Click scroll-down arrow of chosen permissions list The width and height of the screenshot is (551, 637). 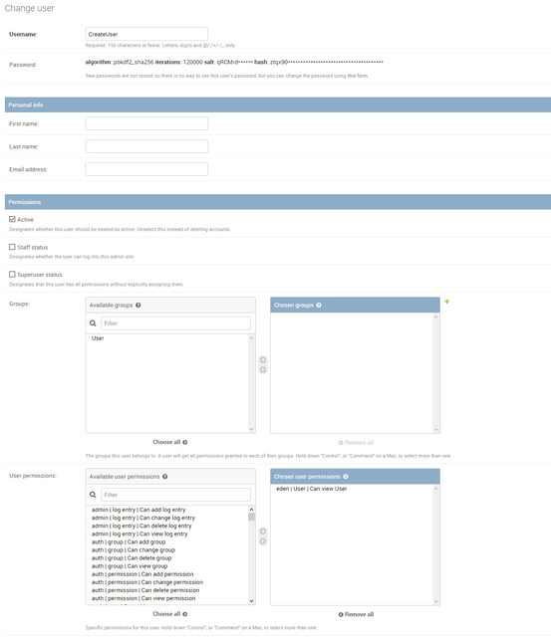(436, 601)
